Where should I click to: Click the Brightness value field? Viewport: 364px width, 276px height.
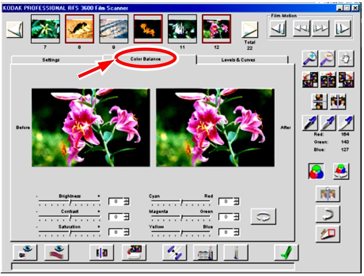click(116, 201)
